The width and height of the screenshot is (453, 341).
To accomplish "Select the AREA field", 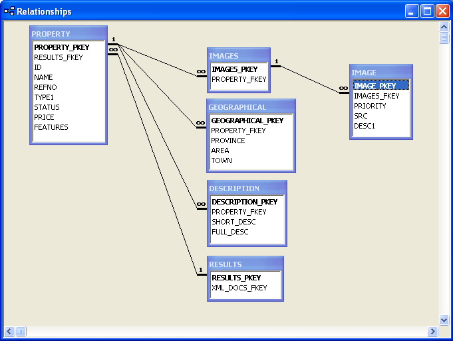I will 251,151.
